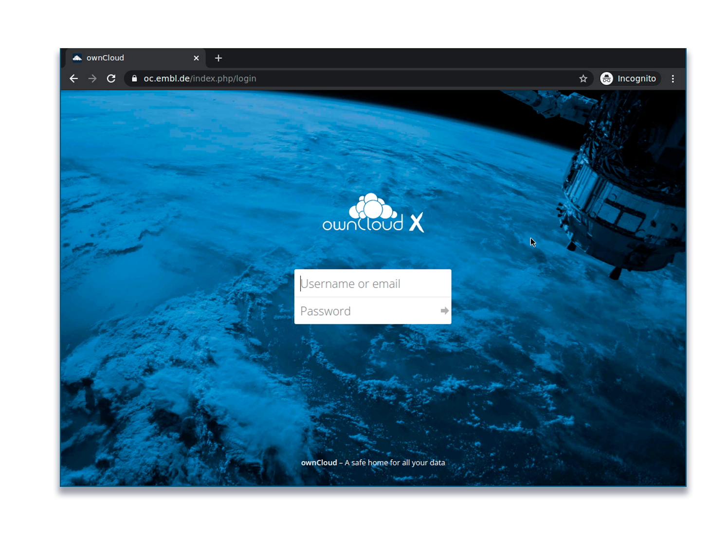
Task: Open the Incognito profile indicator
Action: tap(630, 78)
